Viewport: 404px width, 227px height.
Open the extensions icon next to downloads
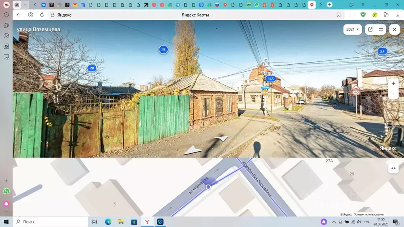386,15
